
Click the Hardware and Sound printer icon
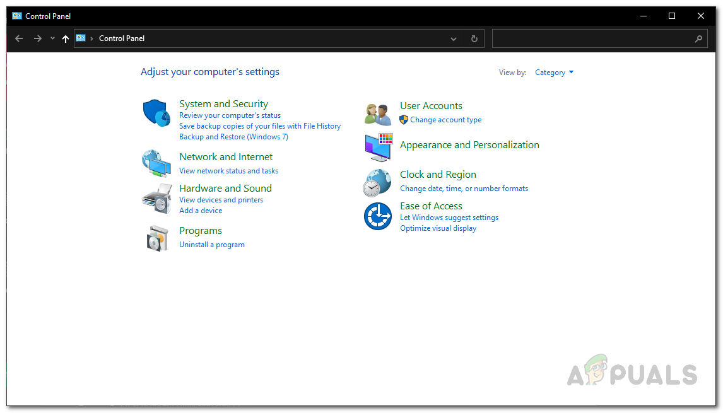[x=156, y=199]
